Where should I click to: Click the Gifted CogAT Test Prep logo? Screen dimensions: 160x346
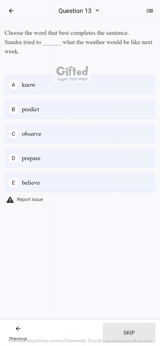(x=72, y=73)
